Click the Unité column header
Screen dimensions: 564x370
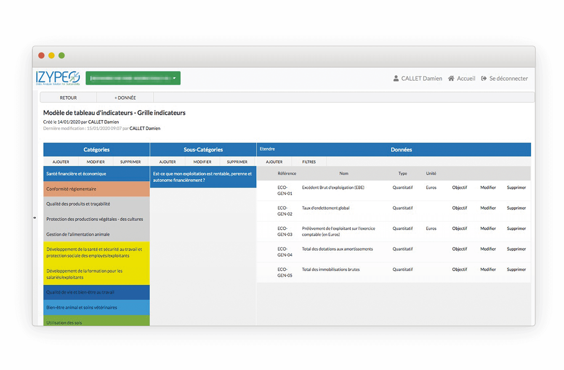coord(431,173)
